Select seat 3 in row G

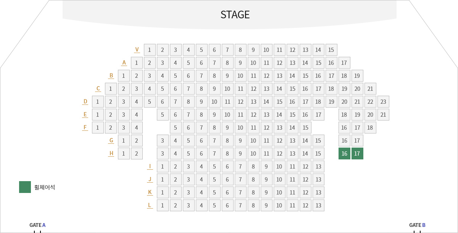click(163, 141)
